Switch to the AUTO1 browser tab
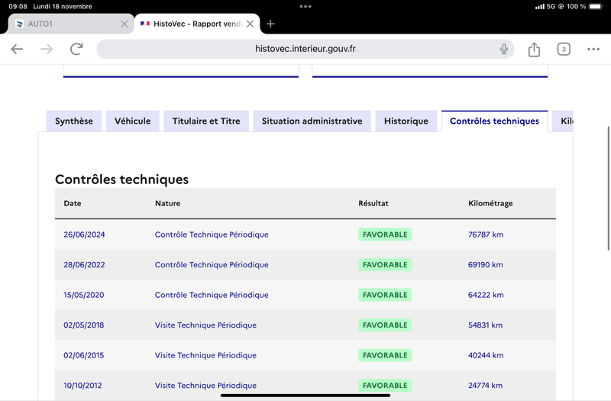This screenshot has height=401, width=611. [71, 24]
